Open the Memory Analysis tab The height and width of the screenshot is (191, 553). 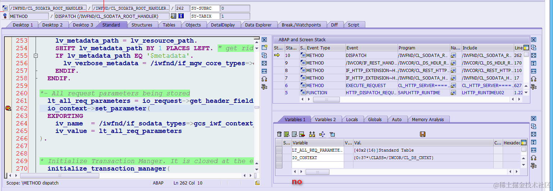[x=428, y=119]
